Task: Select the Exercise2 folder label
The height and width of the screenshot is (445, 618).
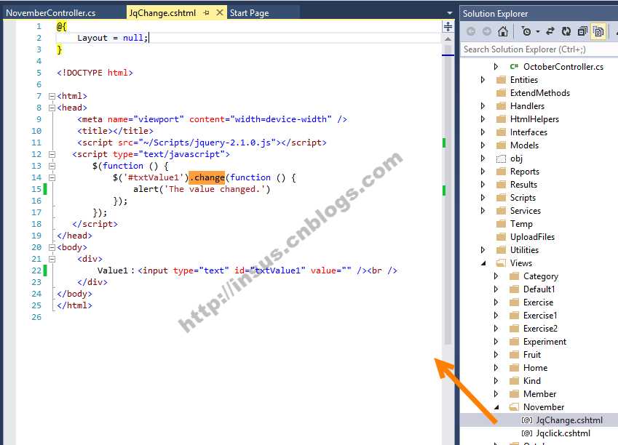Action: pos(540,329)
